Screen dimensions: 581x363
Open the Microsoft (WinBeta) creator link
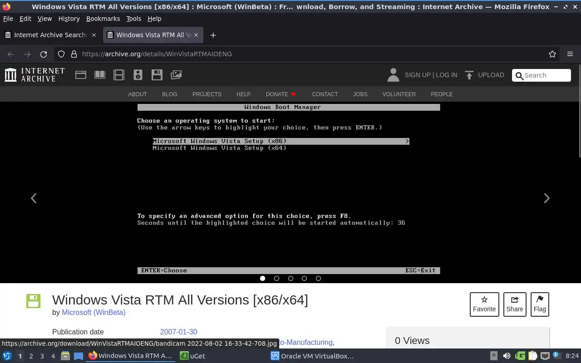(94, 312)
